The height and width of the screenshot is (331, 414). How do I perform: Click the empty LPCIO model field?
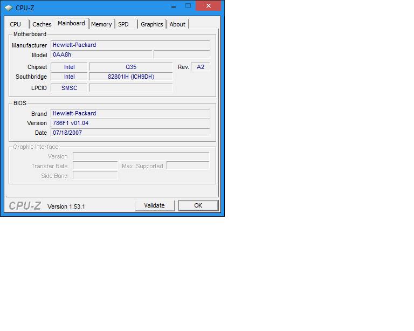(x=131, y=88)
